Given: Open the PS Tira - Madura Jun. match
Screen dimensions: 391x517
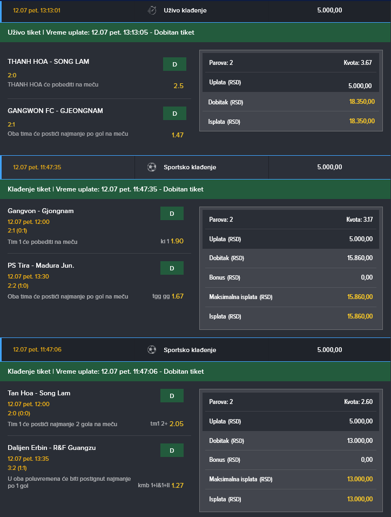Looking at the screenshot, I should [41, 265].
